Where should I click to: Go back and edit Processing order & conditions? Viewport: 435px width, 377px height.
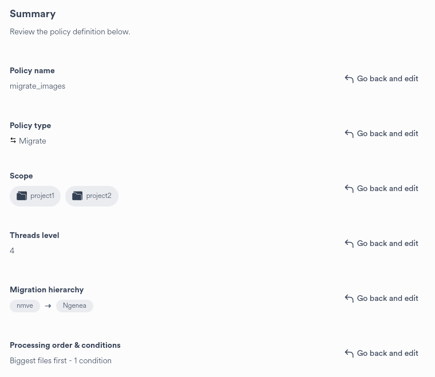click(x=387, y=354)
